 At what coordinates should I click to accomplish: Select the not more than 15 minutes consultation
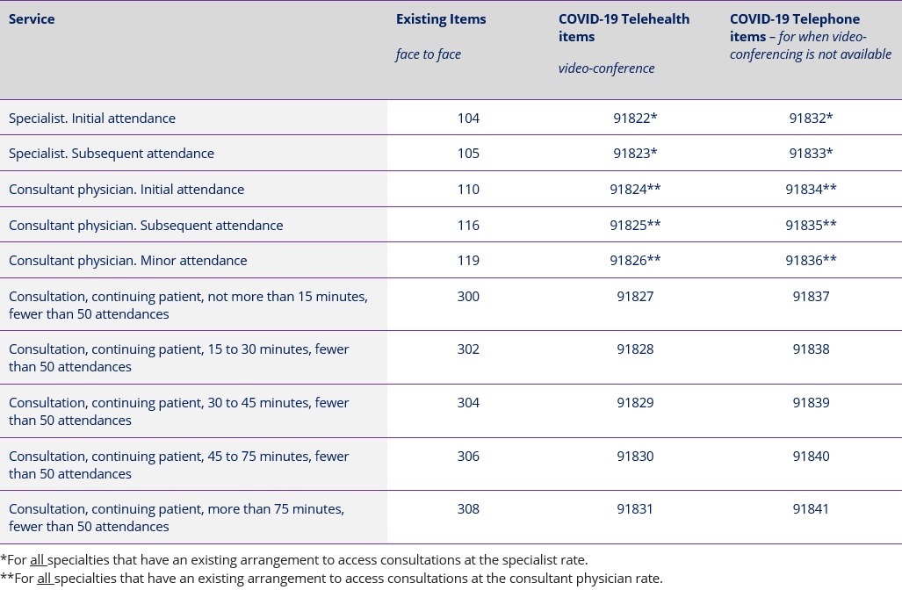coord(188,305)
